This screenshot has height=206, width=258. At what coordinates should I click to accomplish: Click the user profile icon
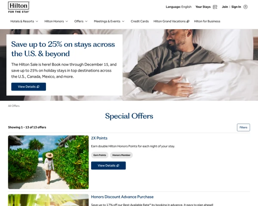point(246,7)
